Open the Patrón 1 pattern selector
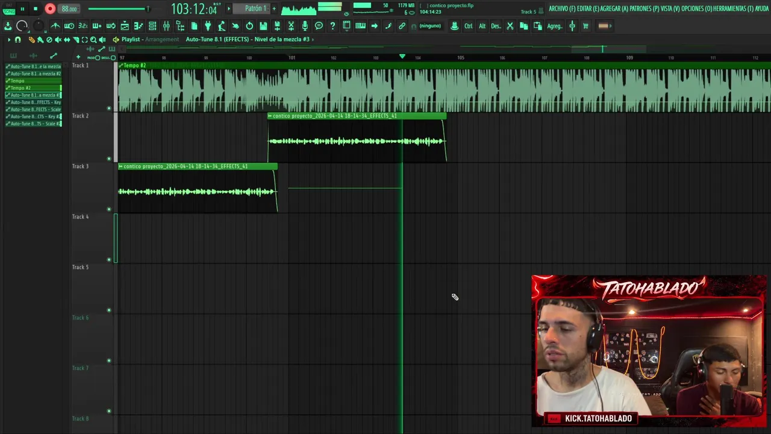 pyautogui.click(x=256, y=8)
